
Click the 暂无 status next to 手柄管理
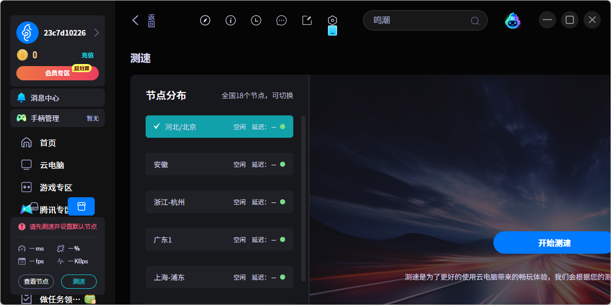click(93, 118)
